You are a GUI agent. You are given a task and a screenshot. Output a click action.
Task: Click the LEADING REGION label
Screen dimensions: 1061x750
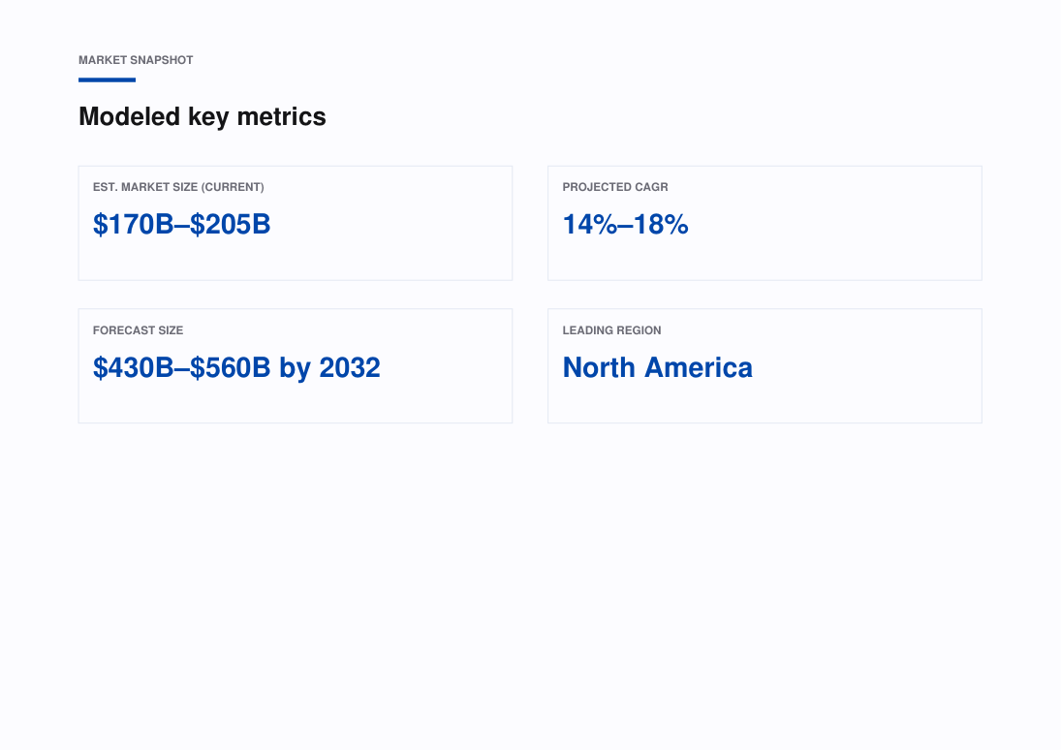tap(611, 330)
